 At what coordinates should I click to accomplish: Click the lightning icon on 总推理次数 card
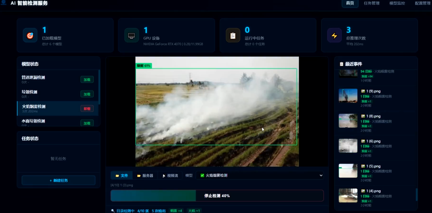coord(334,35)
